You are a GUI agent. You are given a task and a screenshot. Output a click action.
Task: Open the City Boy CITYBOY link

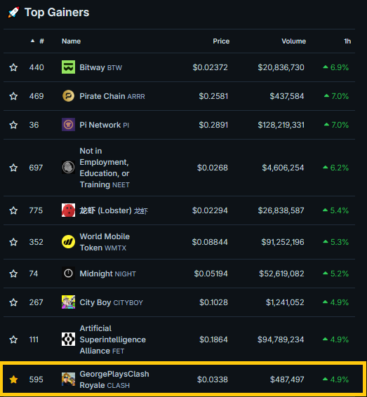(111, 302)
